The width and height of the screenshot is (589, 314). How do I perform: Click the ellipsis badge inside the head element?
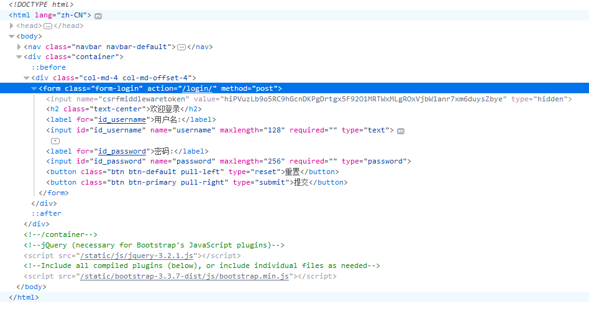[x=48, y=26]
